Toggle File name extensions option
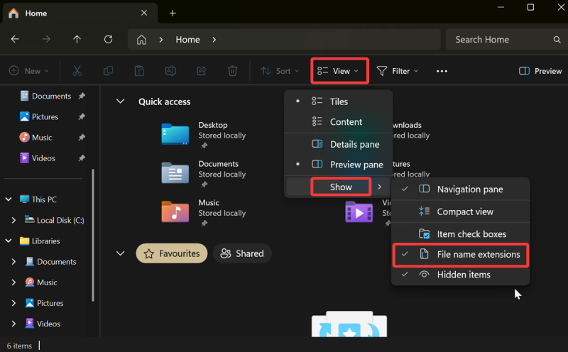 [478, 254]
